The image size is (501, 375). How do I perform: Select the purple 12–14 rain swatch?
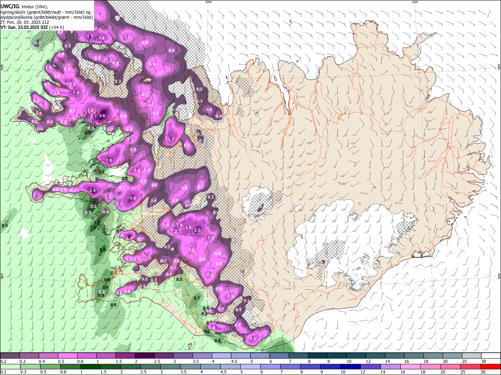(x=370, y=366)
